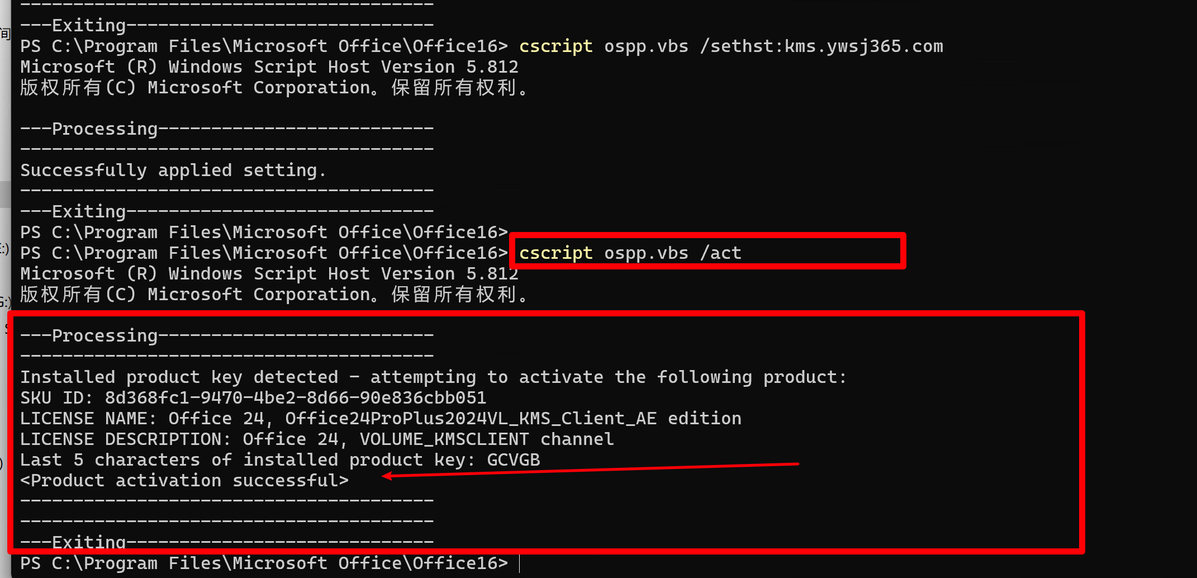The image size is (1197, 578).
Task: Click the first 'Windows Script Host Version 5.812' line
Action: [x=269, y=67]
